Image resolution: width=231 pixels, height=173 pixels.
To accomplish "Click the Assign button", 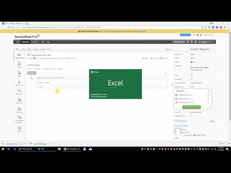I will [x=43, y=49].
